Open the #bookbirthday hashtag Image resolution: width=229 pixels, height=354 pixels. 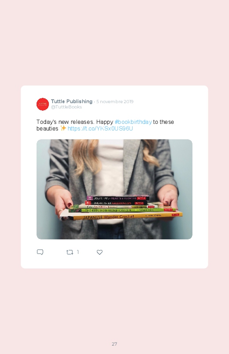[x=133, y=122]
